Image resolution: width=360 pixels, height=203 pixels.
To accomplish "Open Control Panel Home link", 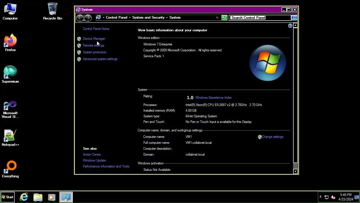I will click(96, 29).
